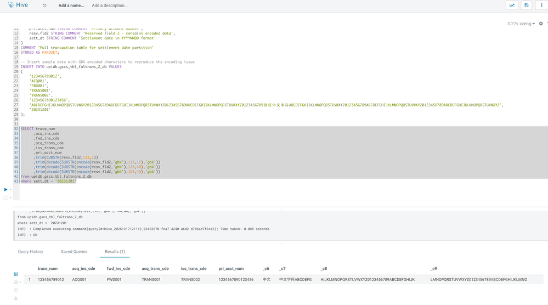
Task: Sort results by trace_num column header
Action: coord(48,269)
